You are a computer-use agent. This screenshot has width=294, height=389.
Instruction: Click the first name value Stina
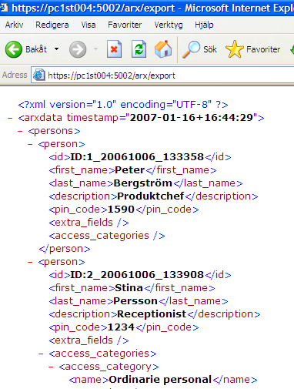(x=129, y=288)
